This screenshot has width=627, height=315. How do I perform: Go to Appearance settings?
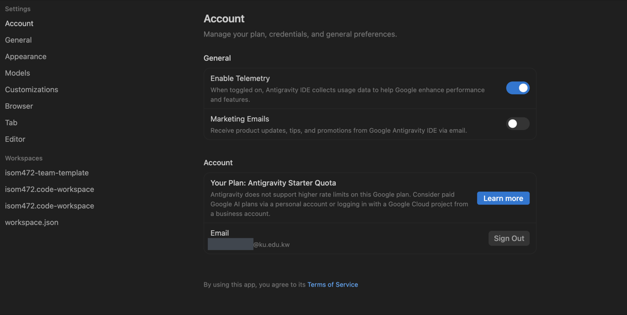tap(26, 56)
